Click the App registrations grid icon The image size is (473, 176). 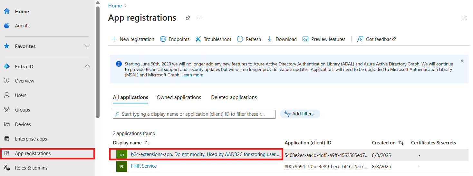coord(6,153)
